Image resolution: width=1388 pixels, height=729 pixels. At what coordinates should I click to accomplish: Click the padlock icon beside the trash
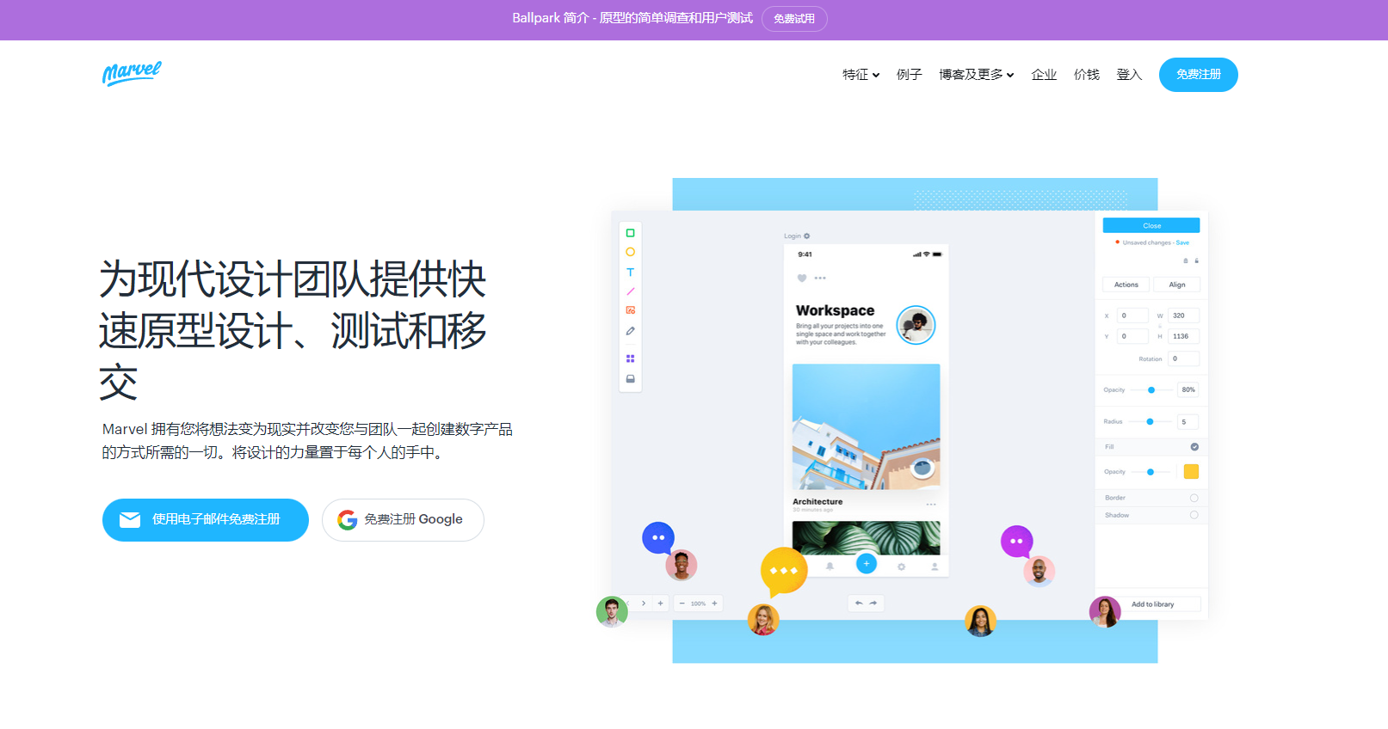[x=1196, y=260]
